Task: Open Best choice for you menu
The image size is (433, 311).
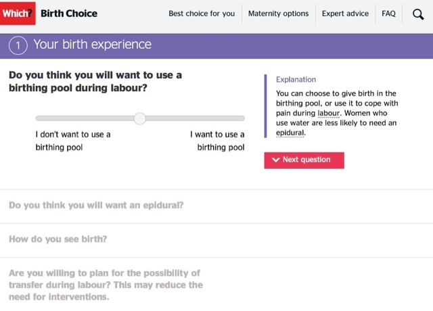Action: click(202, 14)
